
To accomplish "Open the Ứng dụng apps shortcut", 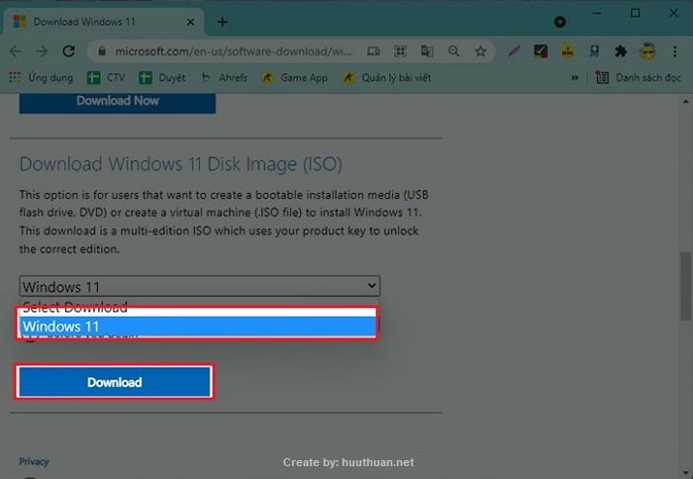I will (x=42, y=78).
